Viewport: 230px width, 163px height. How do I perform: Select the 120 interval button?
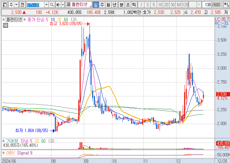[x=185, y=5]
